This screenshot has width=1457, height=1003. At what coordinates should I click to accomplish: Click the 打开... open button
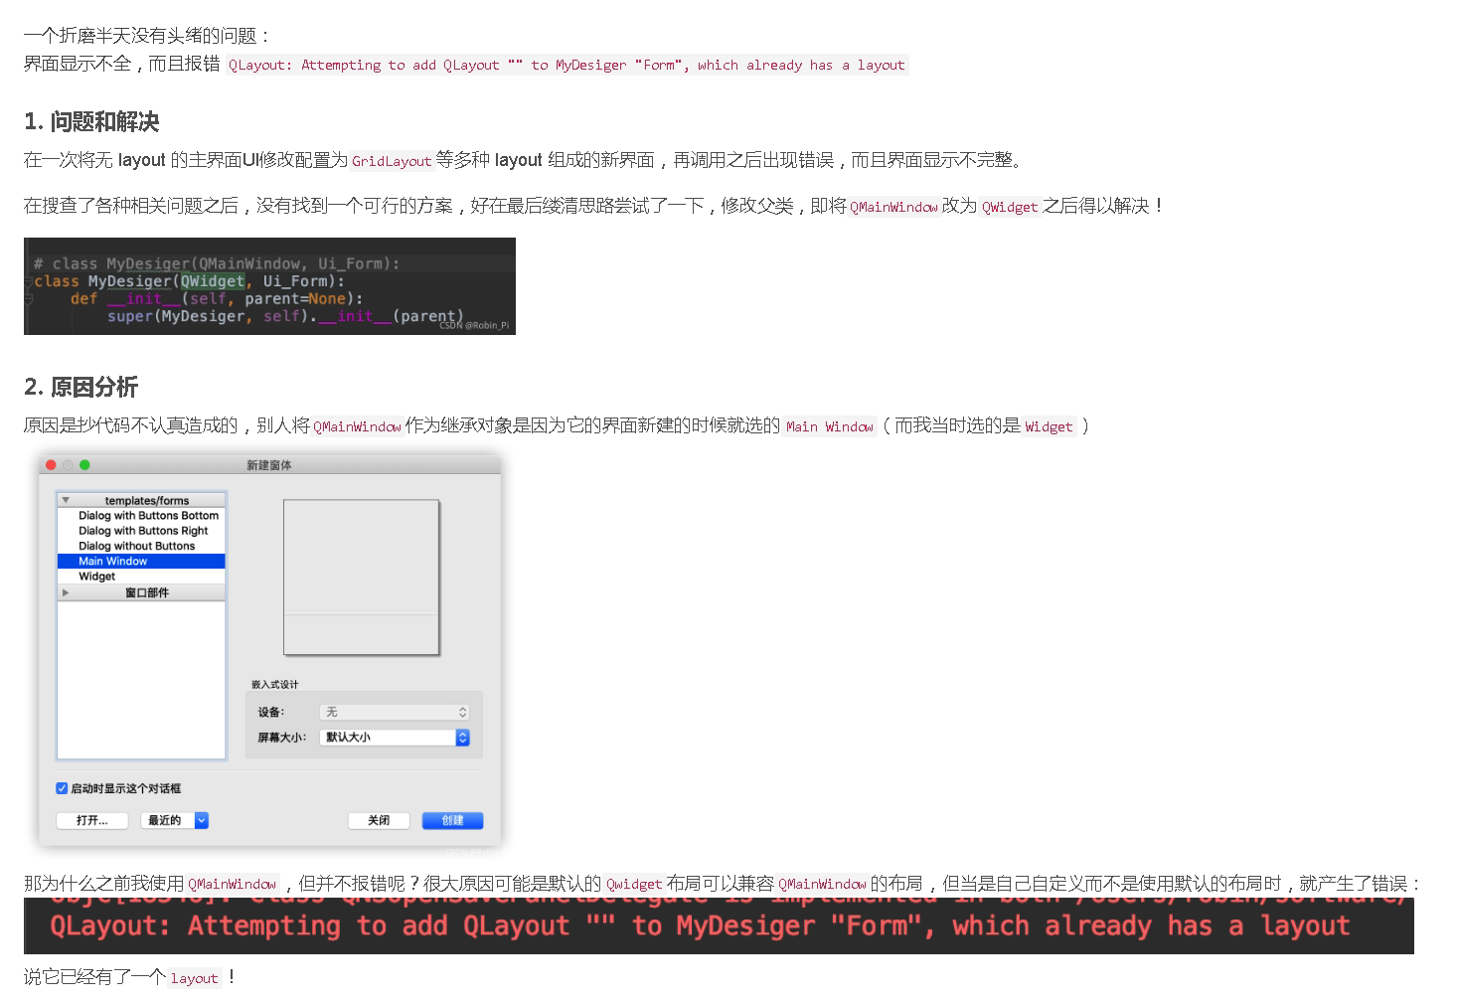[x=91, y=820]
